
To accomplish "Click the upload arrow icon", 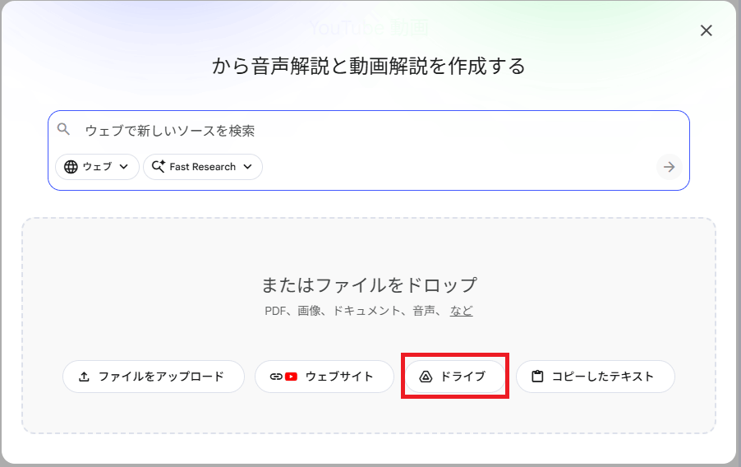I will pos(84,377).
